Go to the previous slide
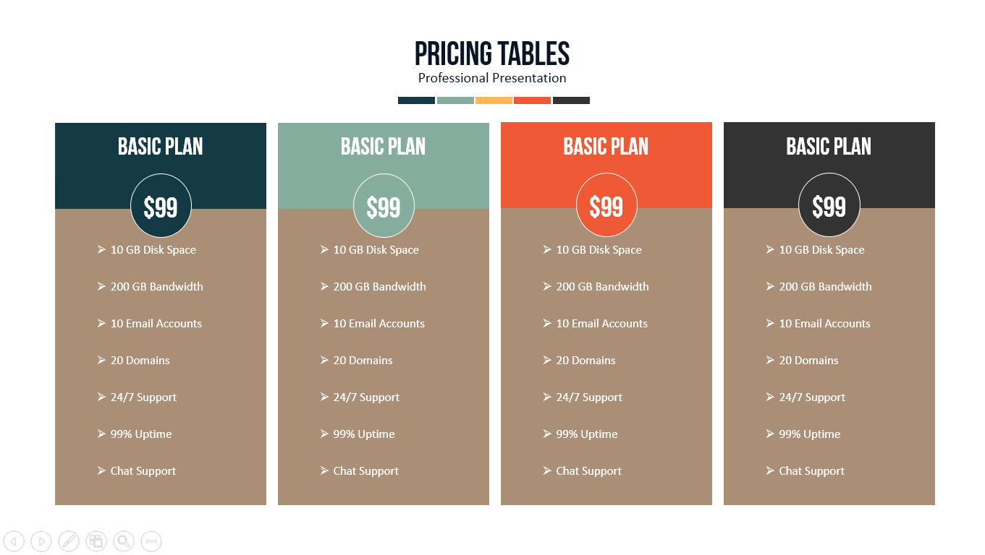The width and height of the screenshot is (985, 555). click(x=14, y=541)
